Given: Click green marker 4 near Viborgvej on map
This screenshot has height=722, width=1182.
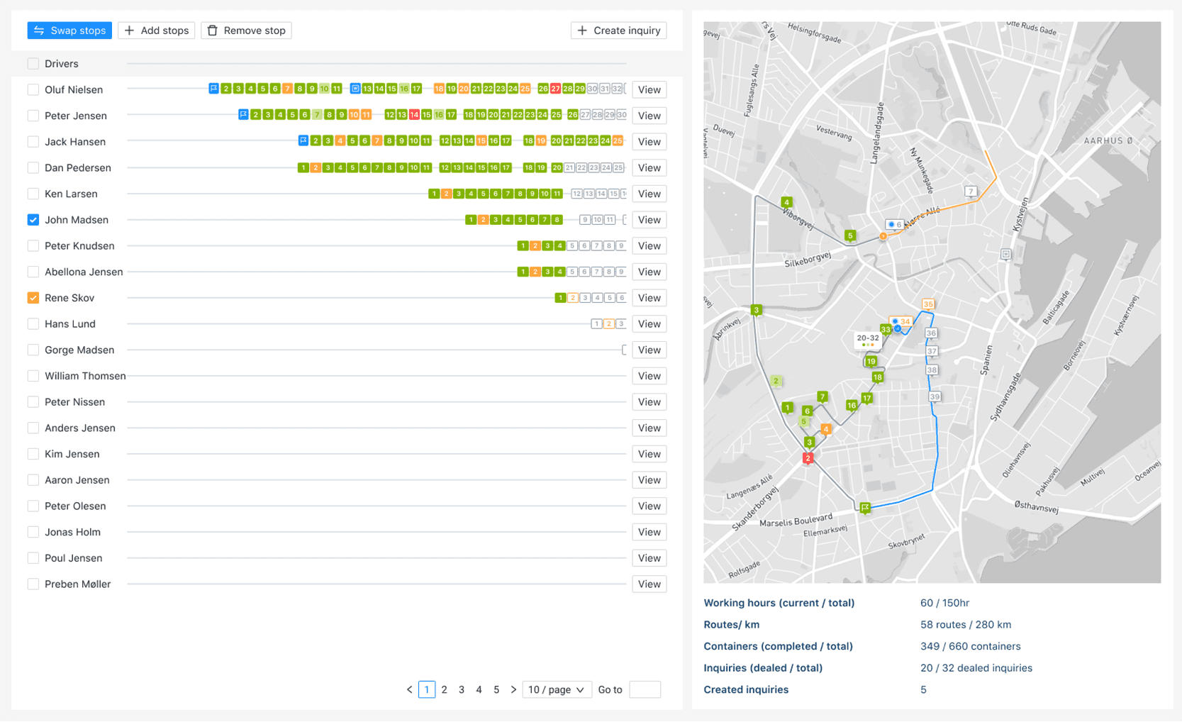Looking at the screenshot, I should pos(786,203).
